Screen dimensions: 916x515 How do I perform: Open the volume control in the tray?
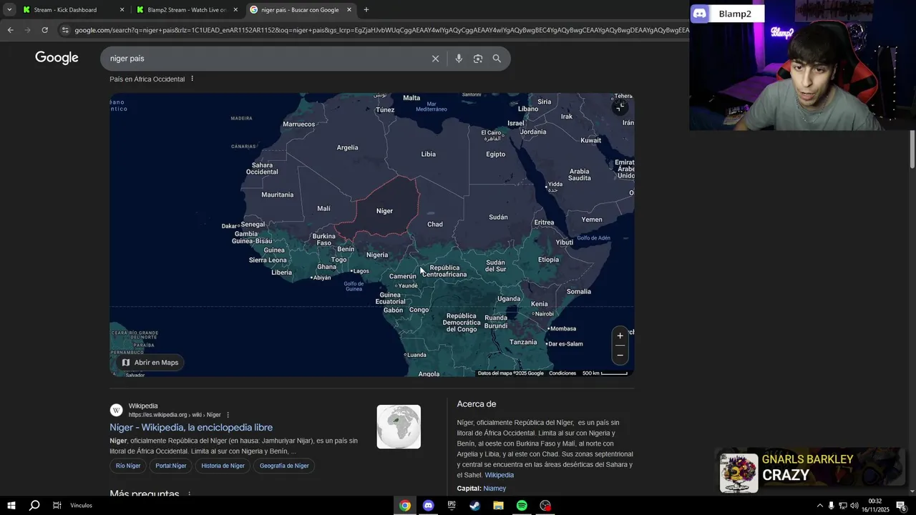coord(854,506)
